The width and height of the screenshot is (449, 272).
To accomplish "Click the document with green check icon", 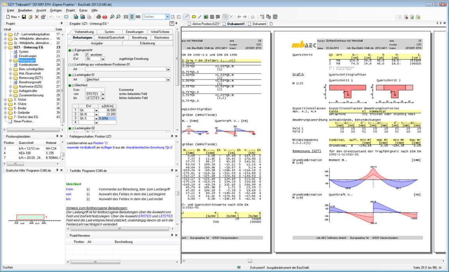I will click(412, 17).
